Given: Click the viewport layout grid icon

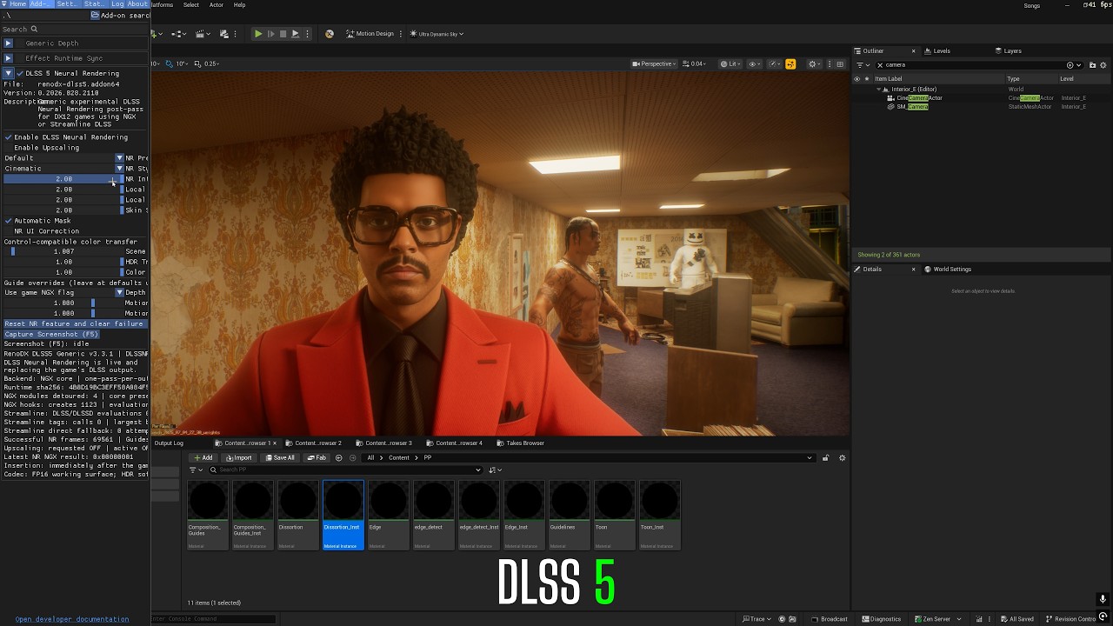Looking at the screenshot, I should 839,63.
